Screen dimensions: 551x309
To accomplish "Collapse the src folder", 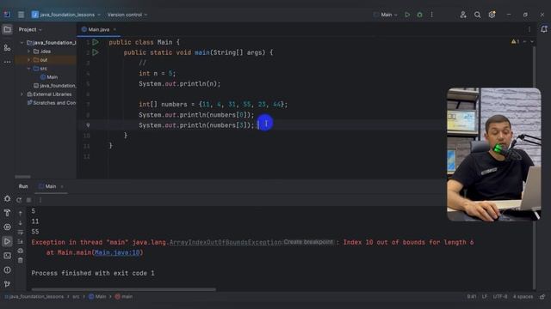I will pos(28,69).
